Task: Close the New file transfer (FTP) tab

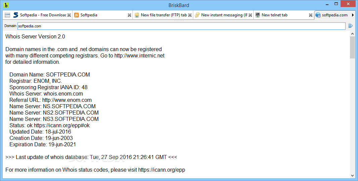Action: 190,15
